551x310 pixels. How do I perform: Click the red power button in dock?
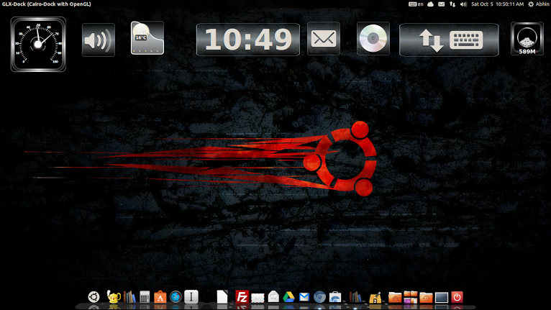(x=457, y=297)
